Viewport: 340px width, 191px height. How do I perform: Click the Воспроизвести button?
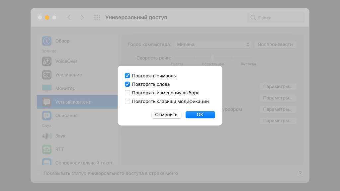[x=275, y=45]
